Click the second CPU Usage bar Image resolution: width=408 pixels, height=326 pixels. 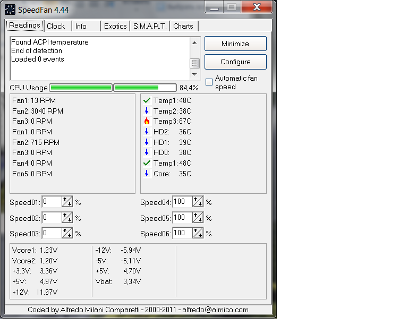click(145, 88)
